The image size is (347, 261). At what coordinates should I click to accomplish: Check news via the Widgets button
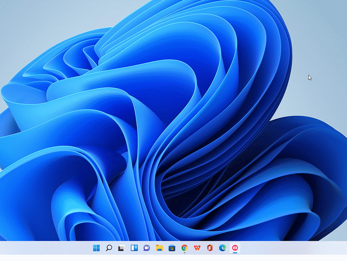(134, 248)
